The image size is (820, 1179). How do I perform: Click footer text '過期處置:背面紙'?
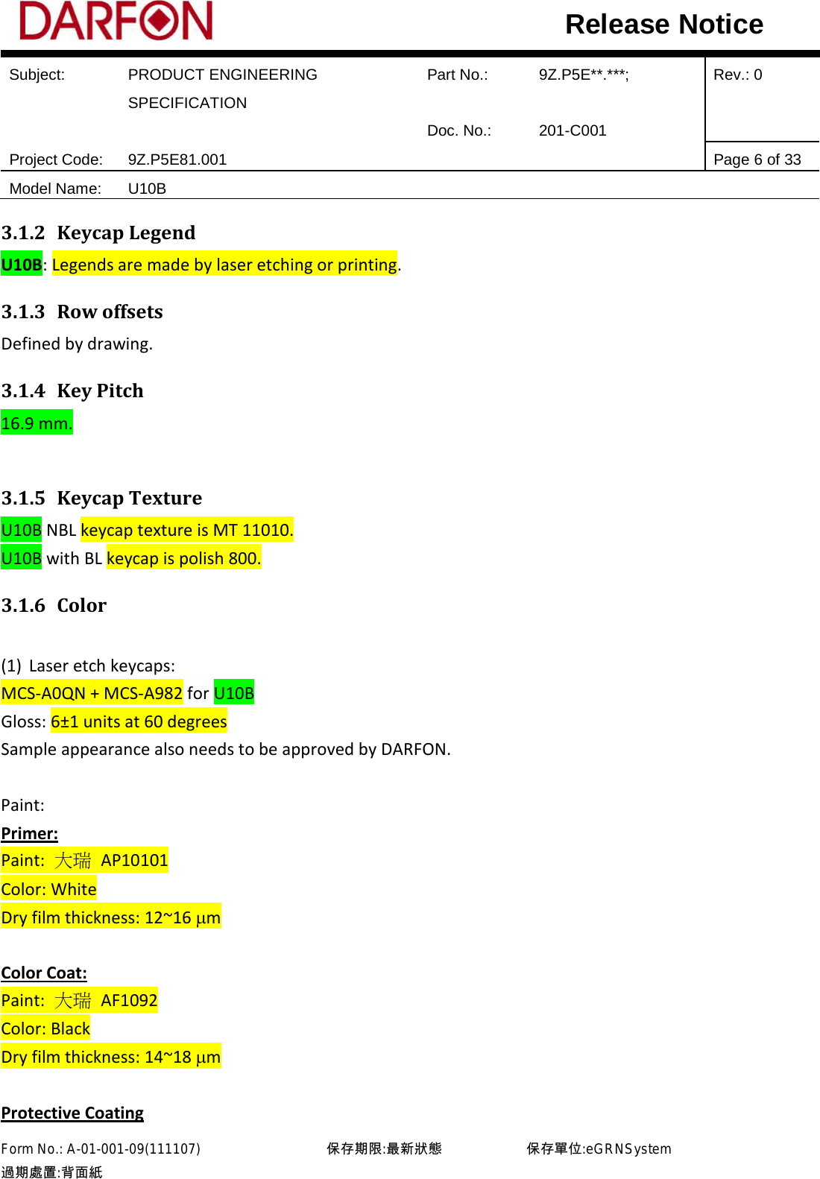point(51,1172)
